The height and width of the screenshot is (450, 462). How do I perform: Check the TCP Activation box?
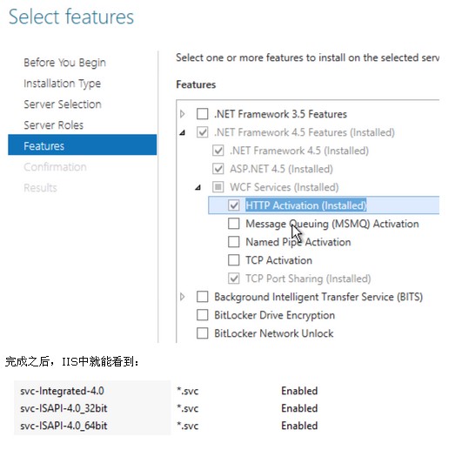[234, 260]
